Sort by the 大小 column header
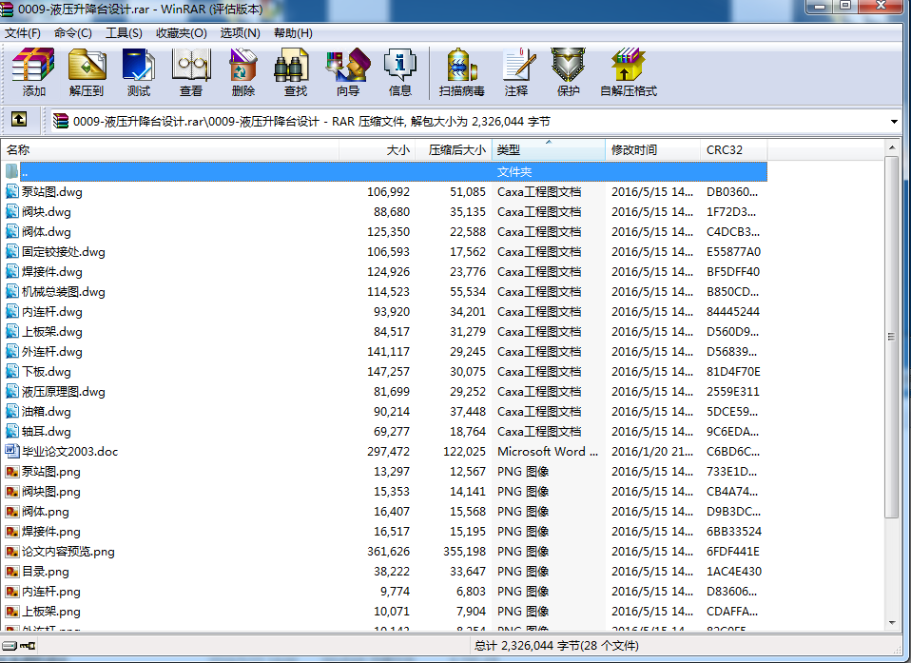Viewport: 911px width, 663px height. pos(377,150)
